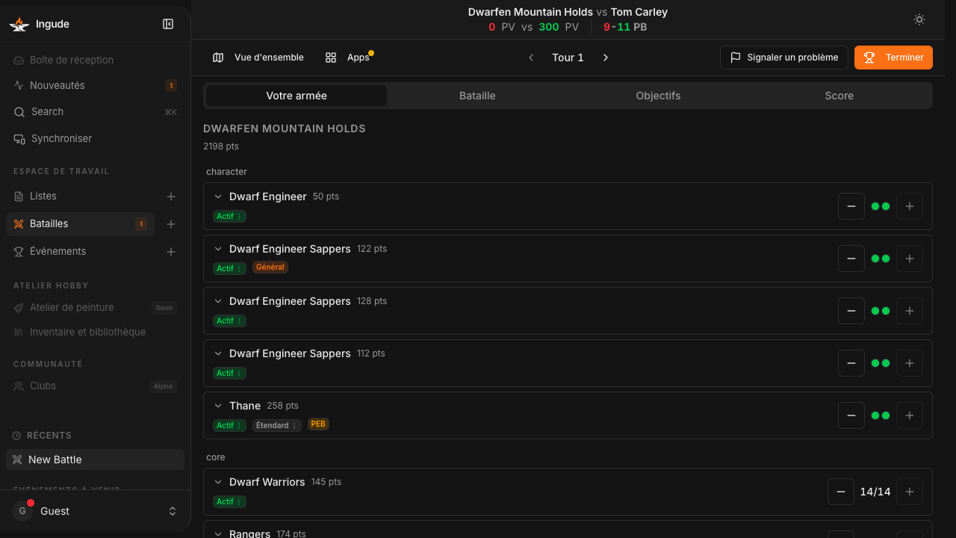956x538 pixels.
Task: Decrease wounds on Dwarf Engineer
Action: 851,206
